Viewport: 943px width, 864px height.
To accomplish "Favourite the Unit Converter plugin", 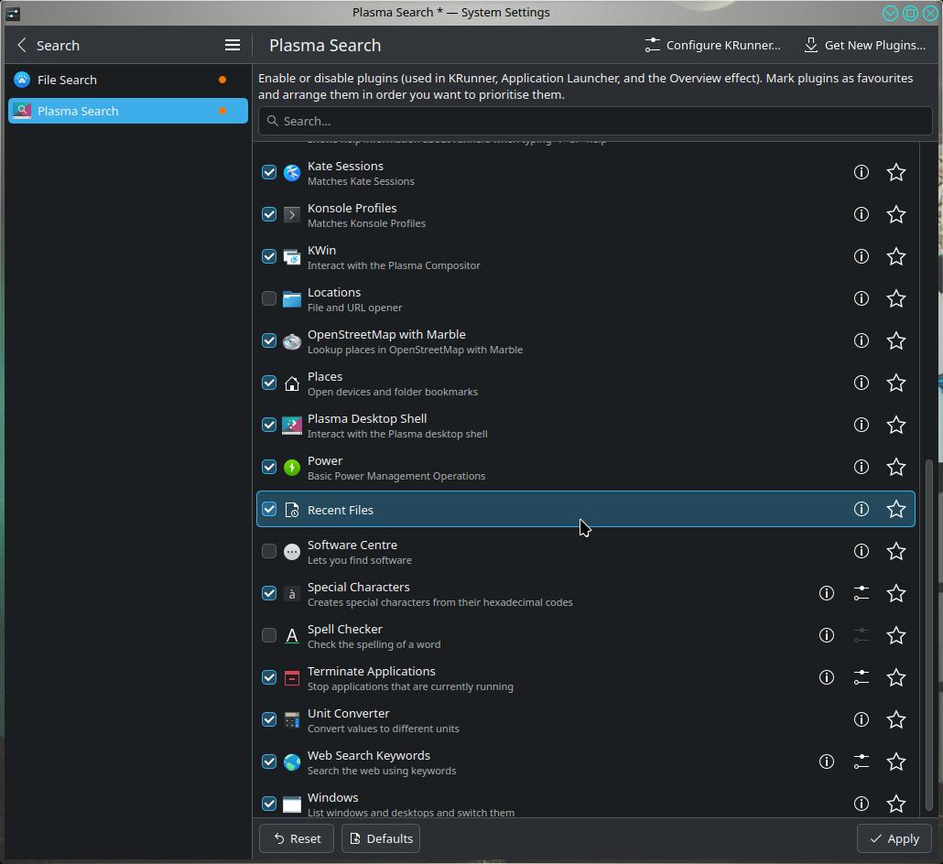I will pos(896,719).
